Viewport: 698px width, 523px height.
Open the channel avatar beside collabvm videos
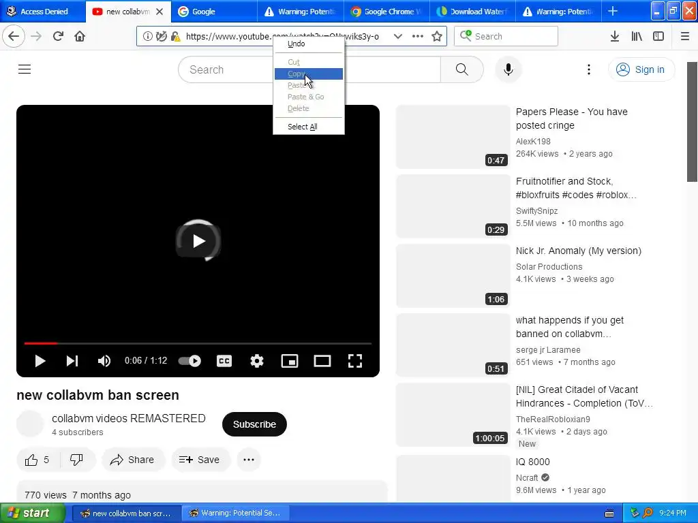(30, 424)
